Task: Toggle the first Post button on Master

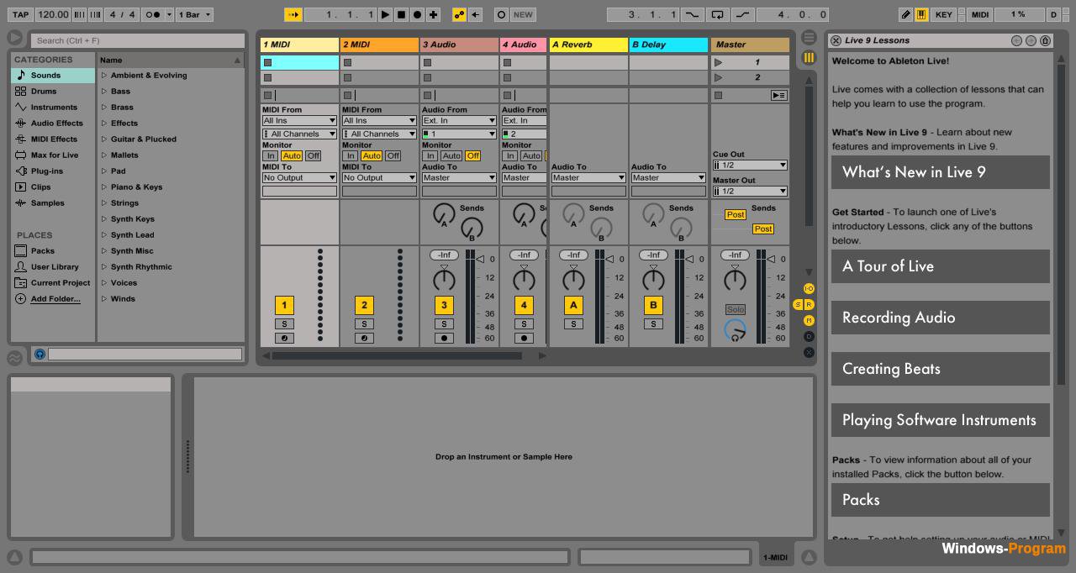Action: click(x=735, y=214)
